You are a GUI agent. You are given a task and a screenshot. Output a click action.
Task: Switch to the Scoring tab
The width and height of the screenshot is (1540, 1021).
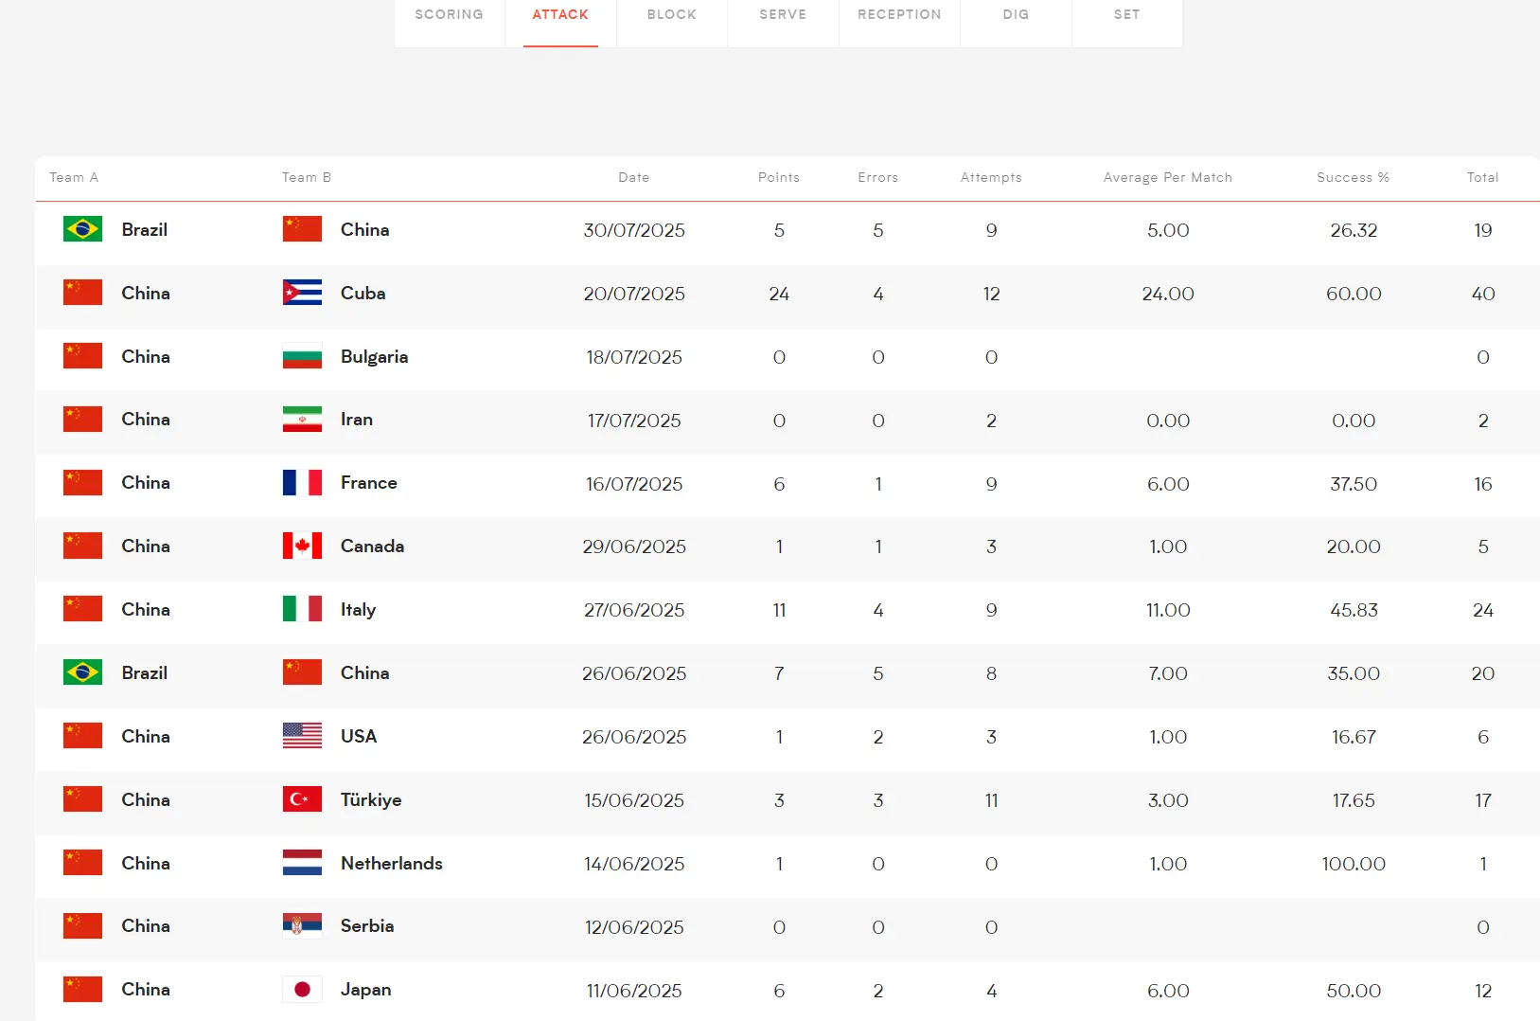click(x=449, y=15)
